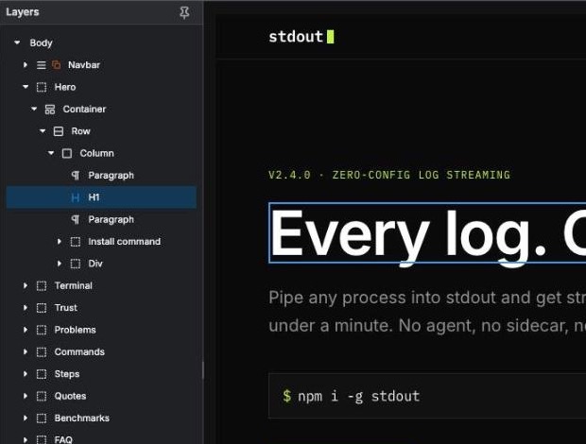Collapse the Container layer
The image size is (586, 444).
(34, 109)
